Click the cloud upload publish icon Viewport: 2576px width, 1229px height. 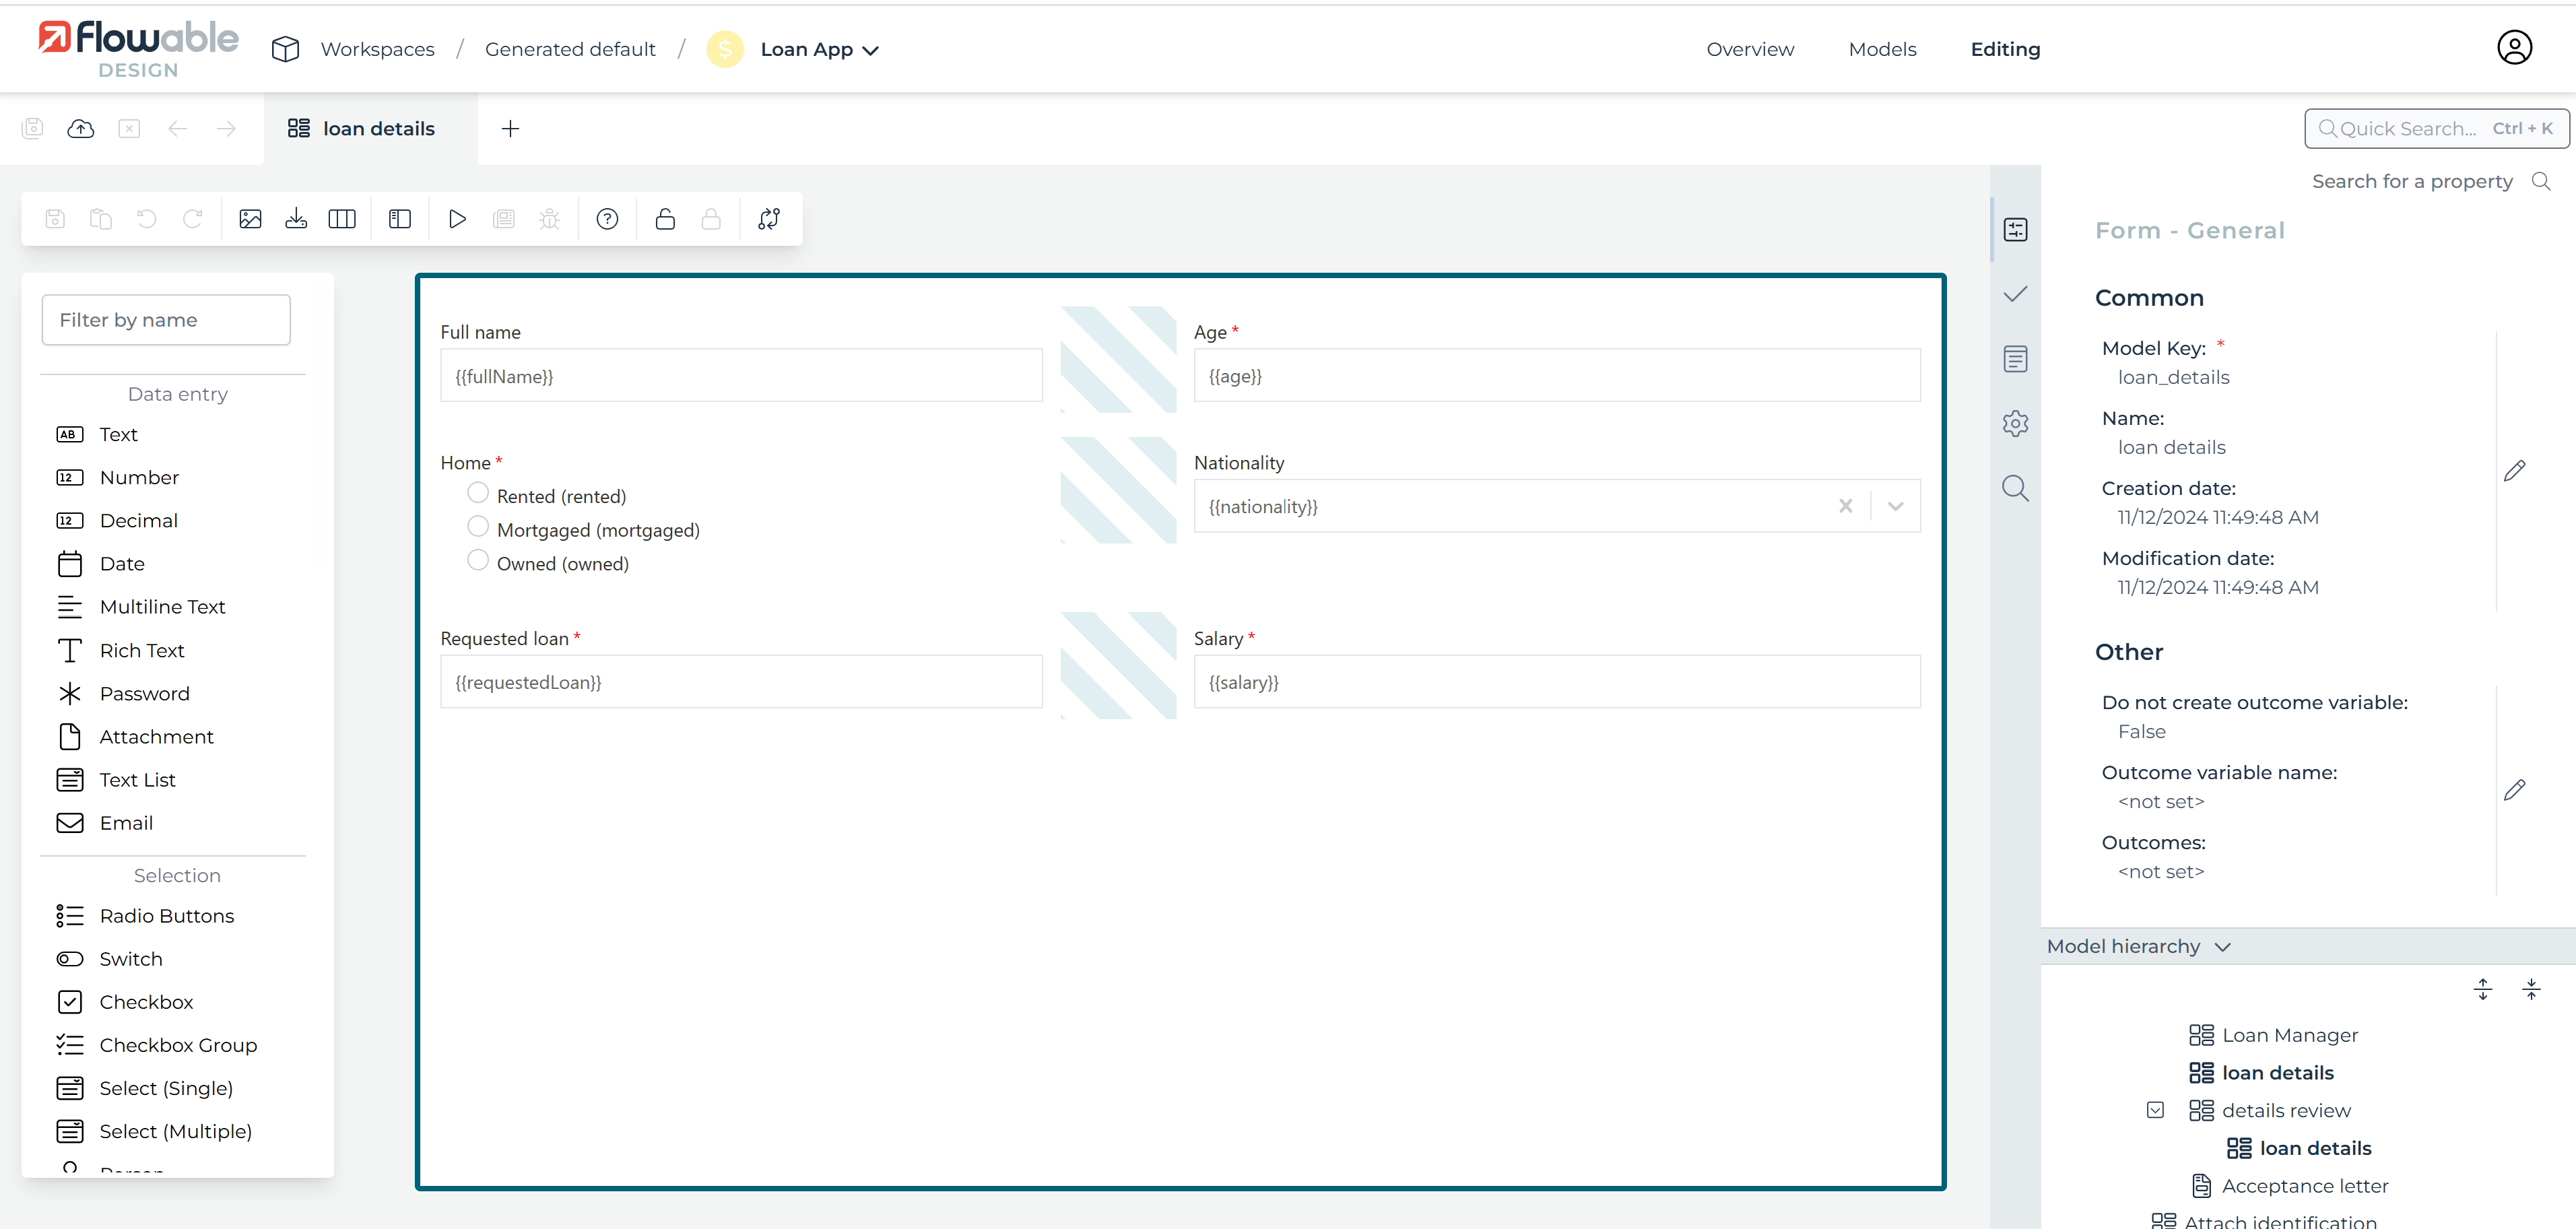tap(81, 129)
